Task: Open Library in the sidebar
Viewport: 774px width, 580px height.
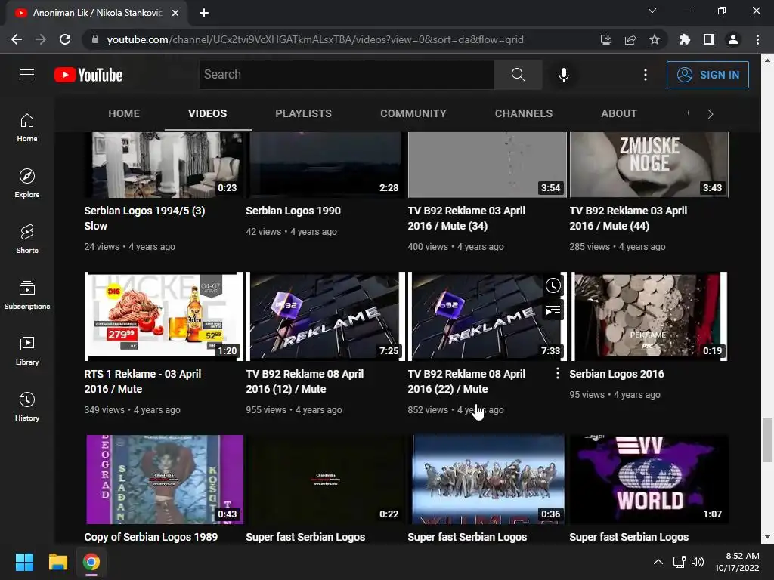Action: [27, 350]
